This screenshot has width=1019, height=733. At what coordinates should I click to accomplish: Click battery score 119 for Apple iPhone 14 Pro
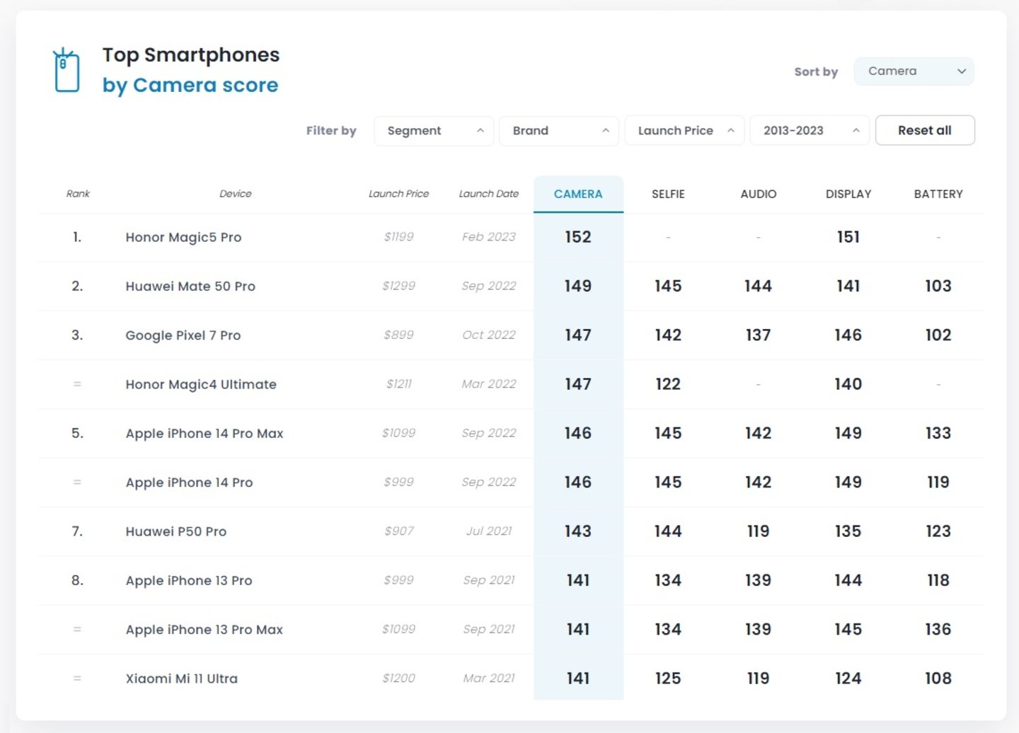coord(938,482)
